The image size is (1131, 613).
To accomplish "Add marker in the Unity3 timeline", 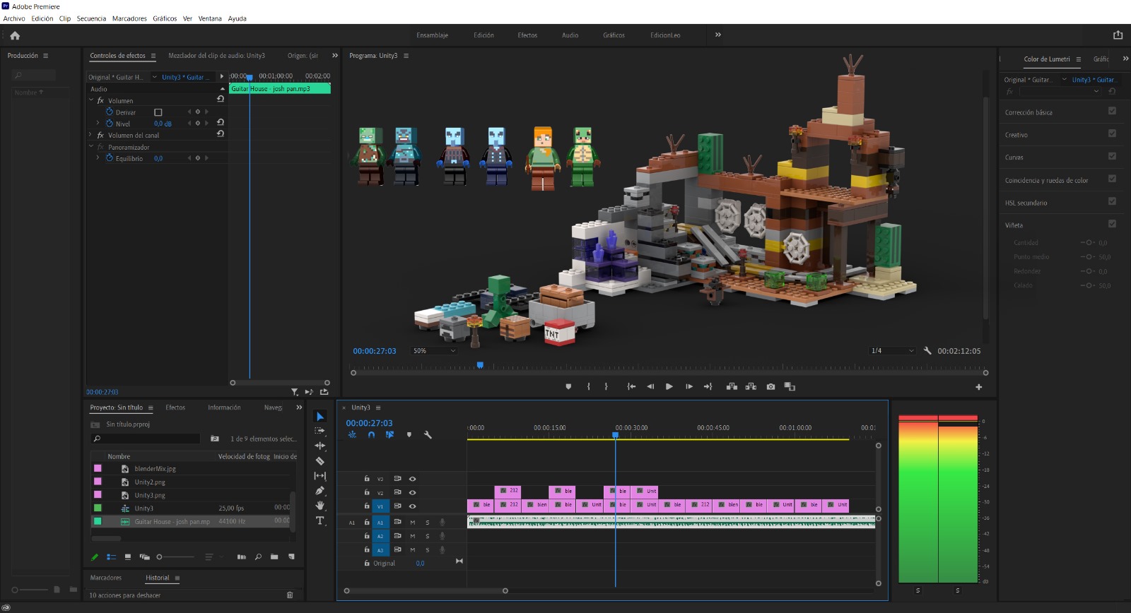I will (x=409, y=435).
